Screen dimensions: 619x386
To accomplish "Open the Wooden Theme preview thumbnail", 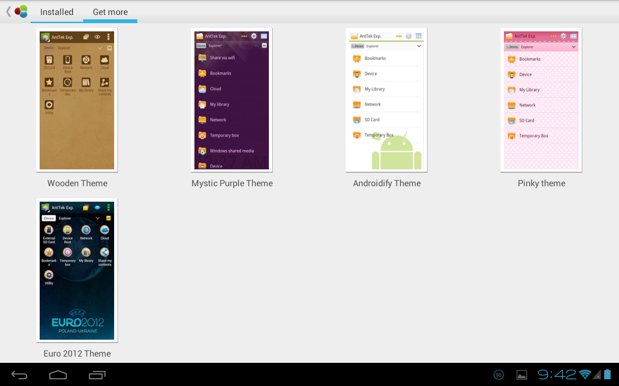I will 76,100.
